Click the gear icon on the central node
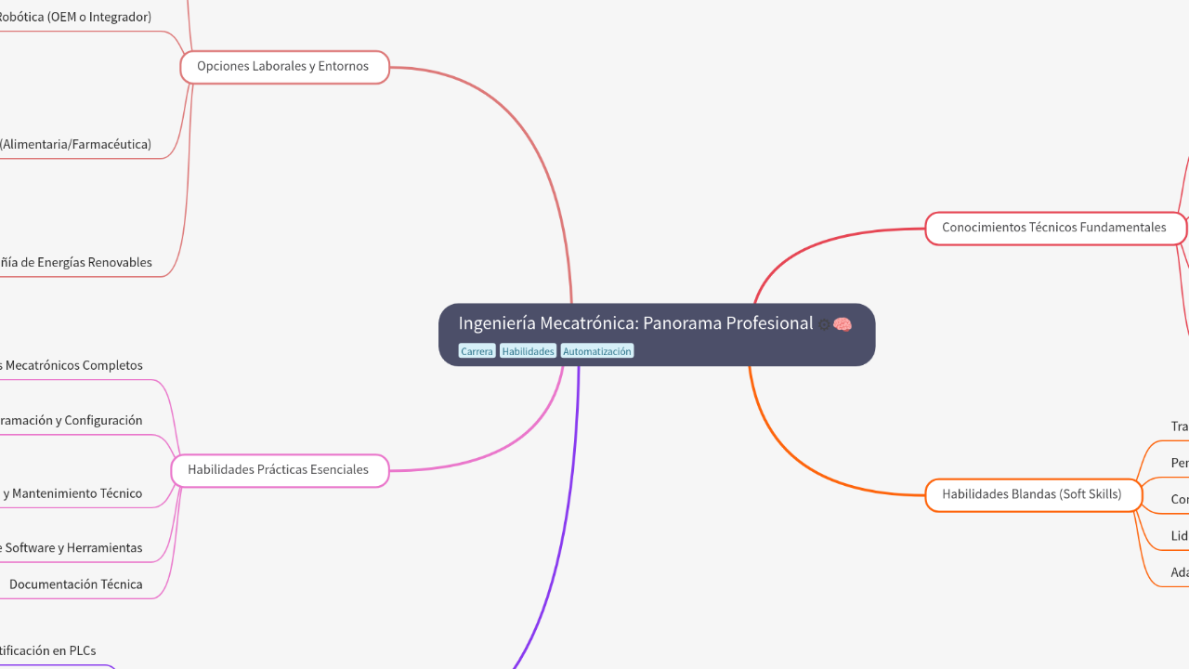This screenshot has width=1189, height=669. coord(823,323)
